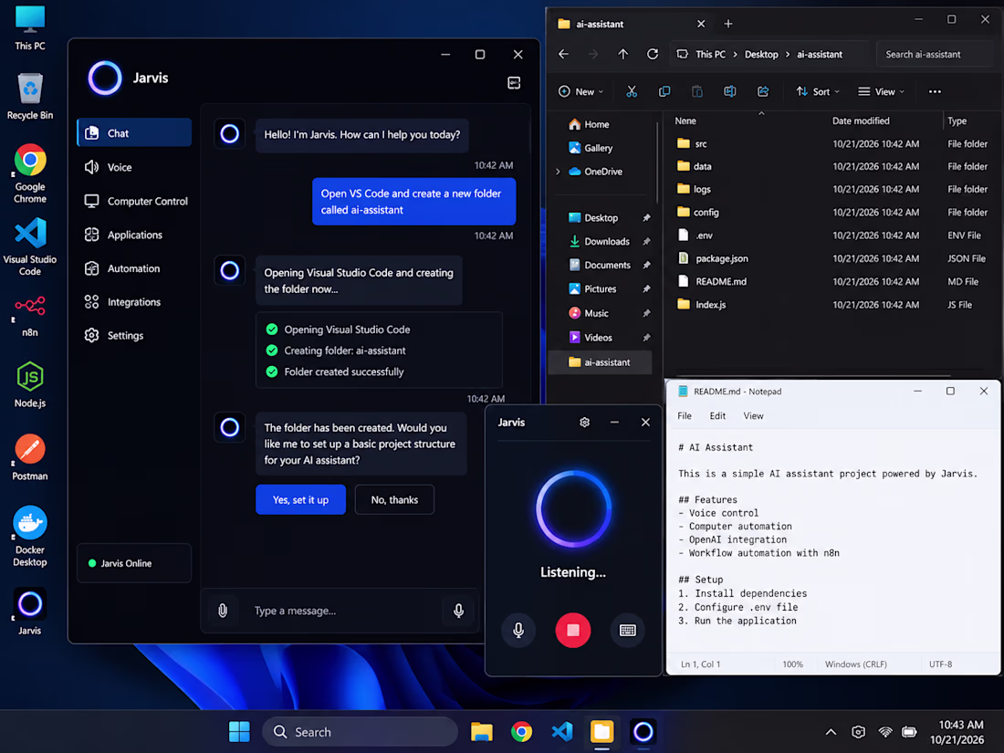Click the microphone icon in the message box
Image resolution: width=1004 pixels, height=753 pixels.
coord(458,611)
